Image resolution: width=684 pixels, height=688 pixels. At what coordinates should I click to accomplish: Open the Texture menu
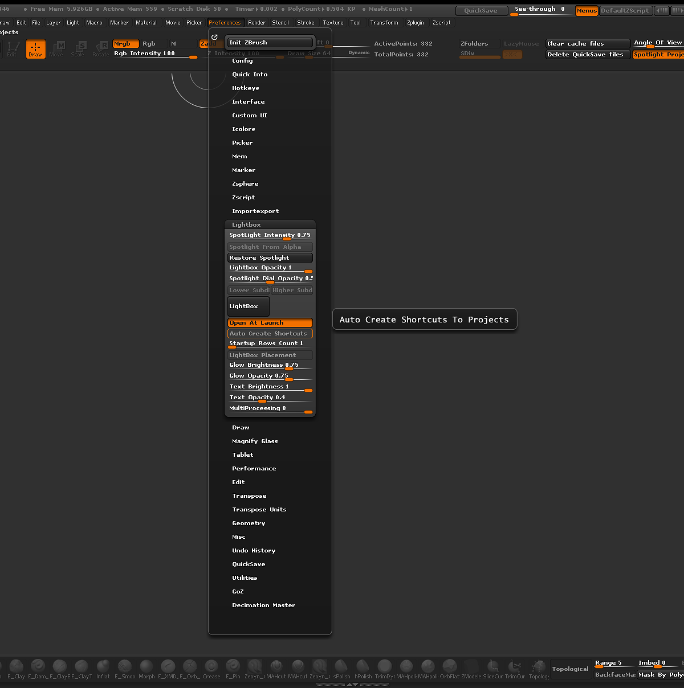click(333, 23)
